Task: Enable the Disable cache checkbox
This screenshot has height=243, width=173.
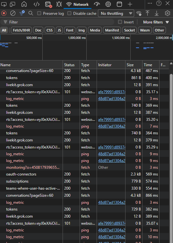Action: click(69, 13)
